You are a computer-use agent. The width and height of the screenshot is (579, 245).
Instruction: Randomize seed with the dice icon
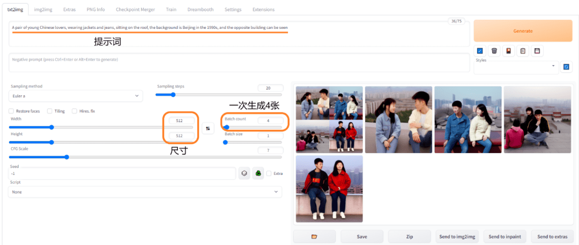(x=244, y=173)
